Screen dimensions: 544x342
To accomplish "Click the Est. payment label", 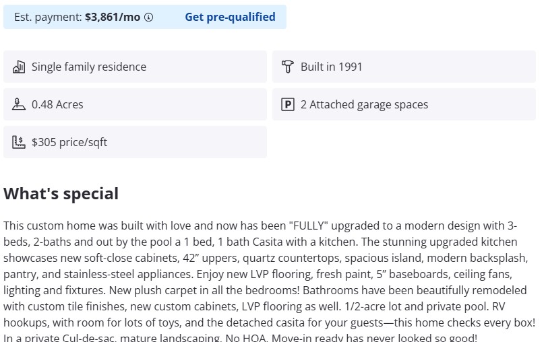I will (48, 18).
